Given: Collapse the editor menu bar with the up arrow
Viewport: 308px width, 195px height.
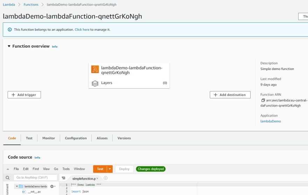Looking at the screenshot, I should tap(8, 169).
